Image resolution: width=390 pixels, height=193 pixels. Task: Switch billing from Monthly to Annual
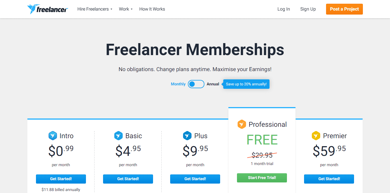pyautogui.click(x=196, y=84)
